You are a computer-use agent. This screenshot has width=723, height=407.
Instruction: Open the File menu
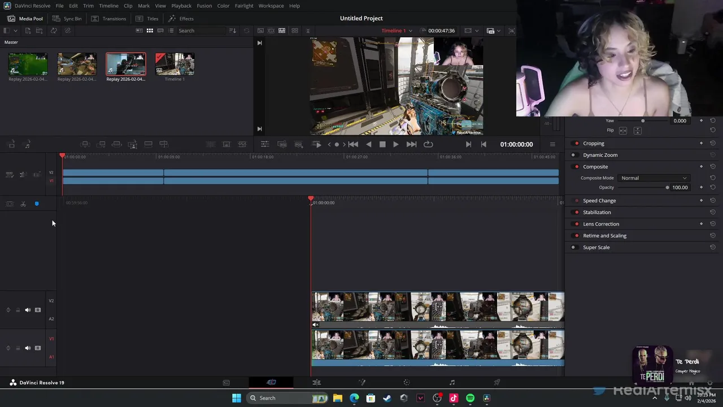59,6
